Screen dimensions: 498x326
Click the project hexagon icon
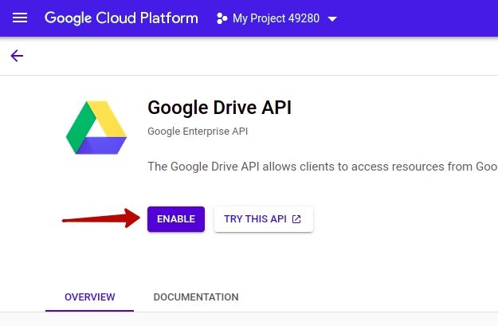(222, 18)
